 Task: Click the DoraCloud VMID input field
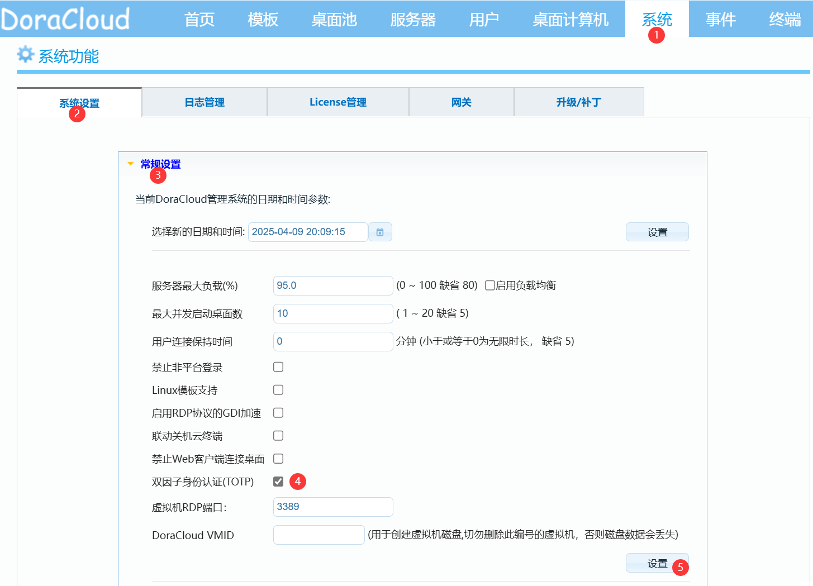(x=319, y=535)
